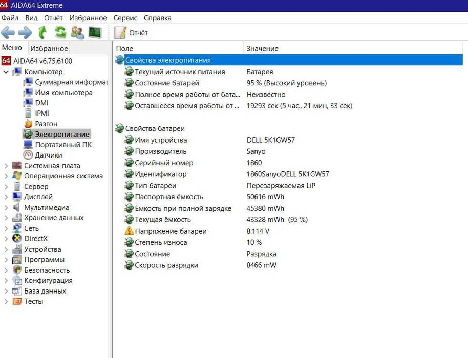The width and height of the screenshot is (468, 358).
Task: Refresh the page with green arrows icon
Action: pos(60,33)
